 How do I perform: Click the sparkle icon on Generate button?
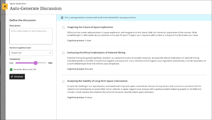click(x=12, y=77)
